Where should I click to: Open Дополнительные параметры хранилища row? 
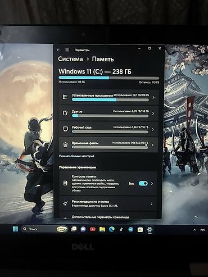[x=108, y=216]
